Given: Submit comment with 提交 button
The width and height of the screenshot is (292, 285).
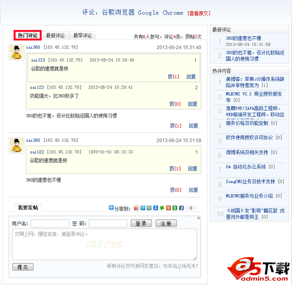Looking at the screenshot, I should [23, 267].
